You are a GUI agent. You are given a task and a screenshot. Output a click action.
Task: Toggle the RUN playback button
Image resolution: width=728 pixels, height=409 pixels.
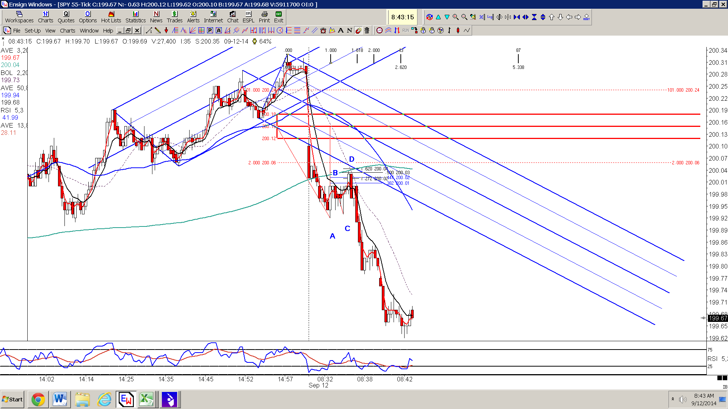point(406,30)
